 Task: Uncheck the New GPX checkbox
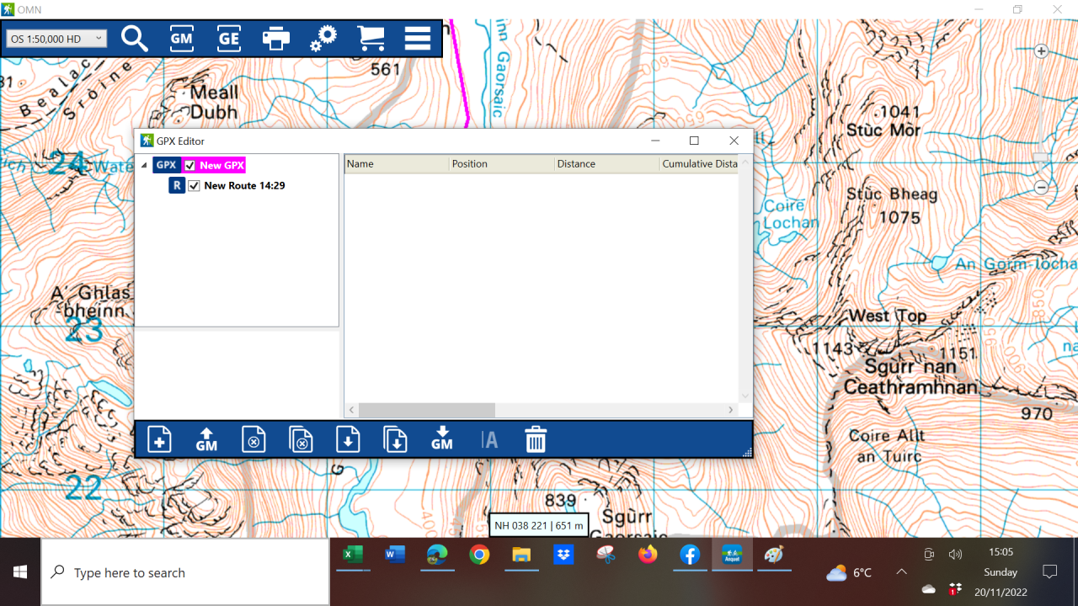click(x=189, y=165)
